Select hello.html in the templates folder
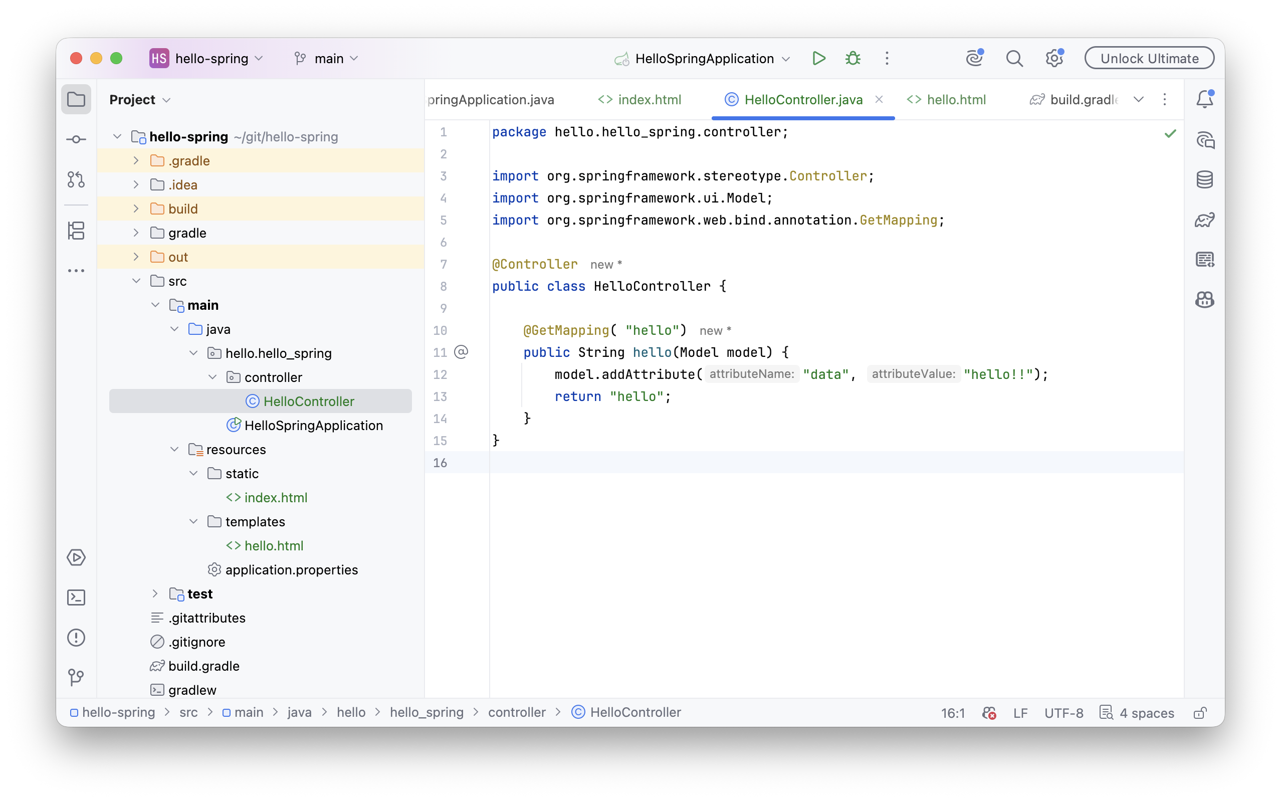 pos(273,546)
